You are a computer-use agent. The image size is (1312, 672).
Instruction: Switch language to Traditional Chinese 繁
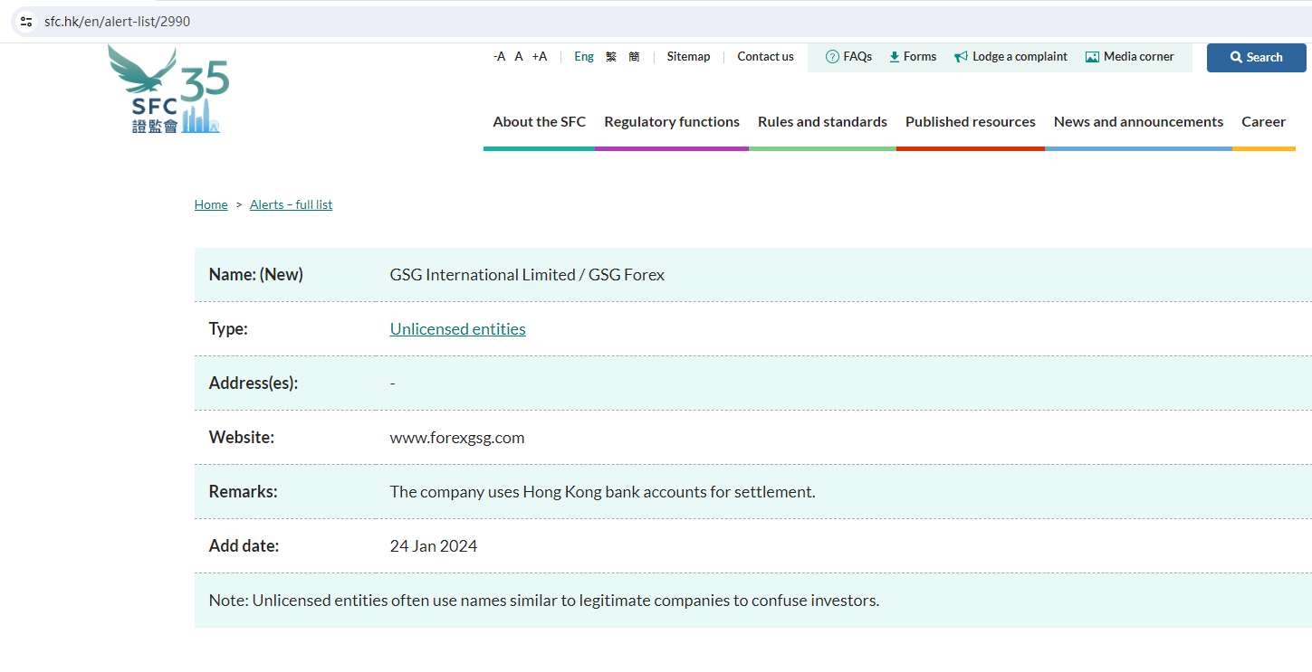click(x=611, y=57)
